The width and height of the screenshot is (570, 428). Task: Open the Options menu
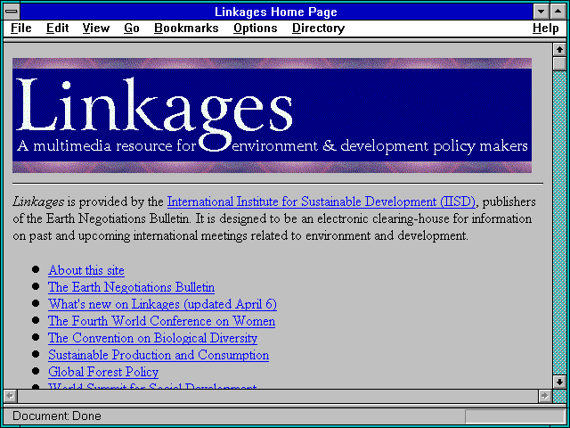point(256,28)
